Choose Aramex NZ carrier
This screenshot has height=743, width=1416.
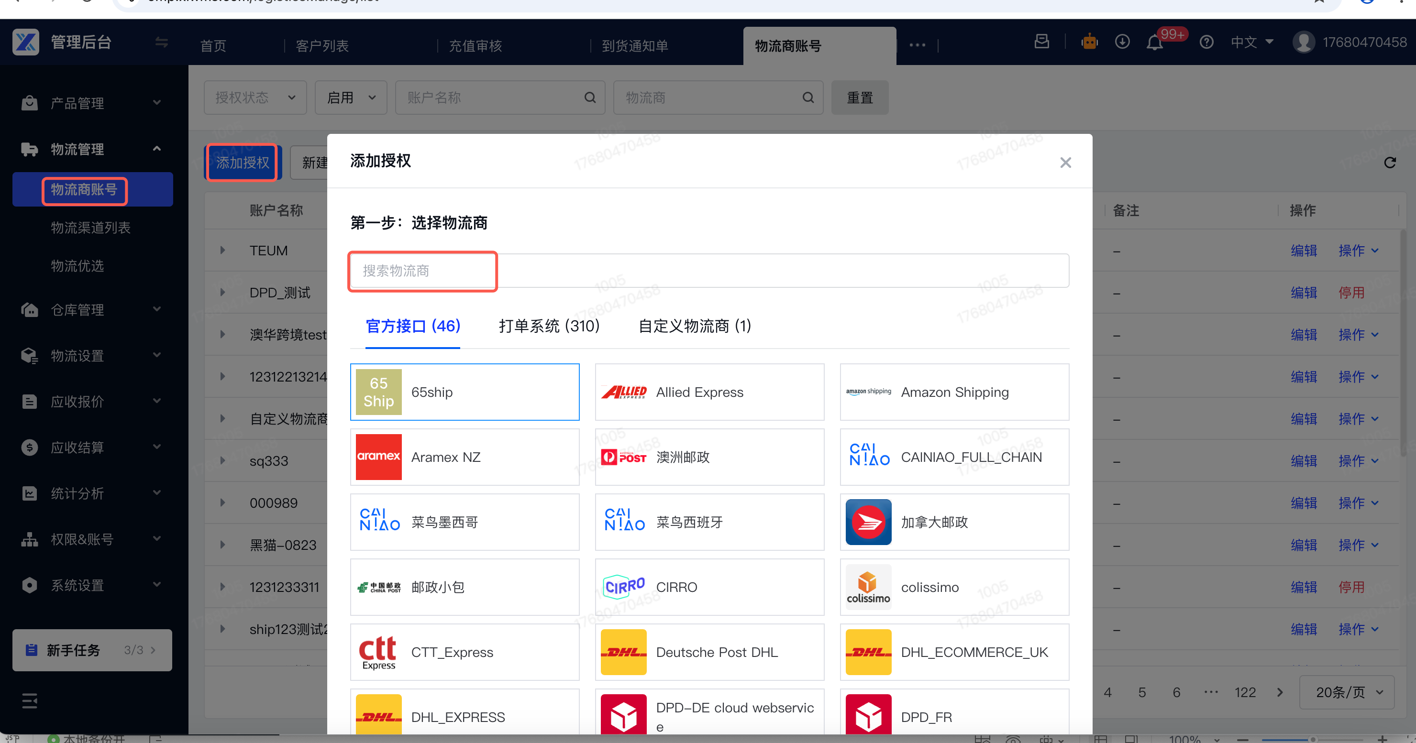[x=465, y=457]
